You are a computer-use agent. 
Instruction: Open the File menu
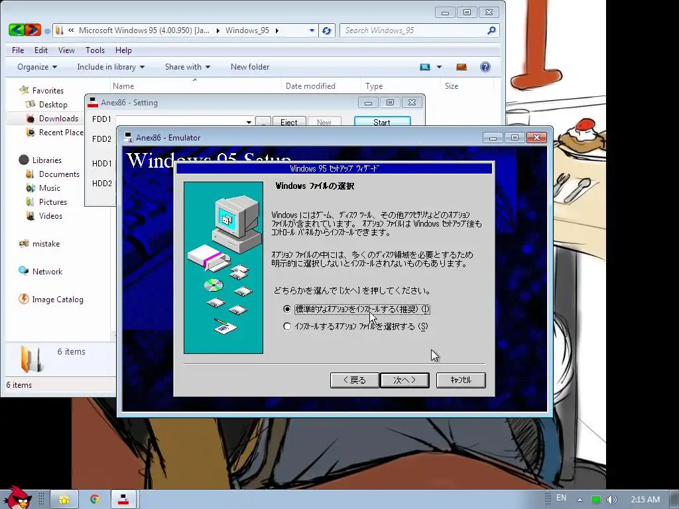pos(18,50)
